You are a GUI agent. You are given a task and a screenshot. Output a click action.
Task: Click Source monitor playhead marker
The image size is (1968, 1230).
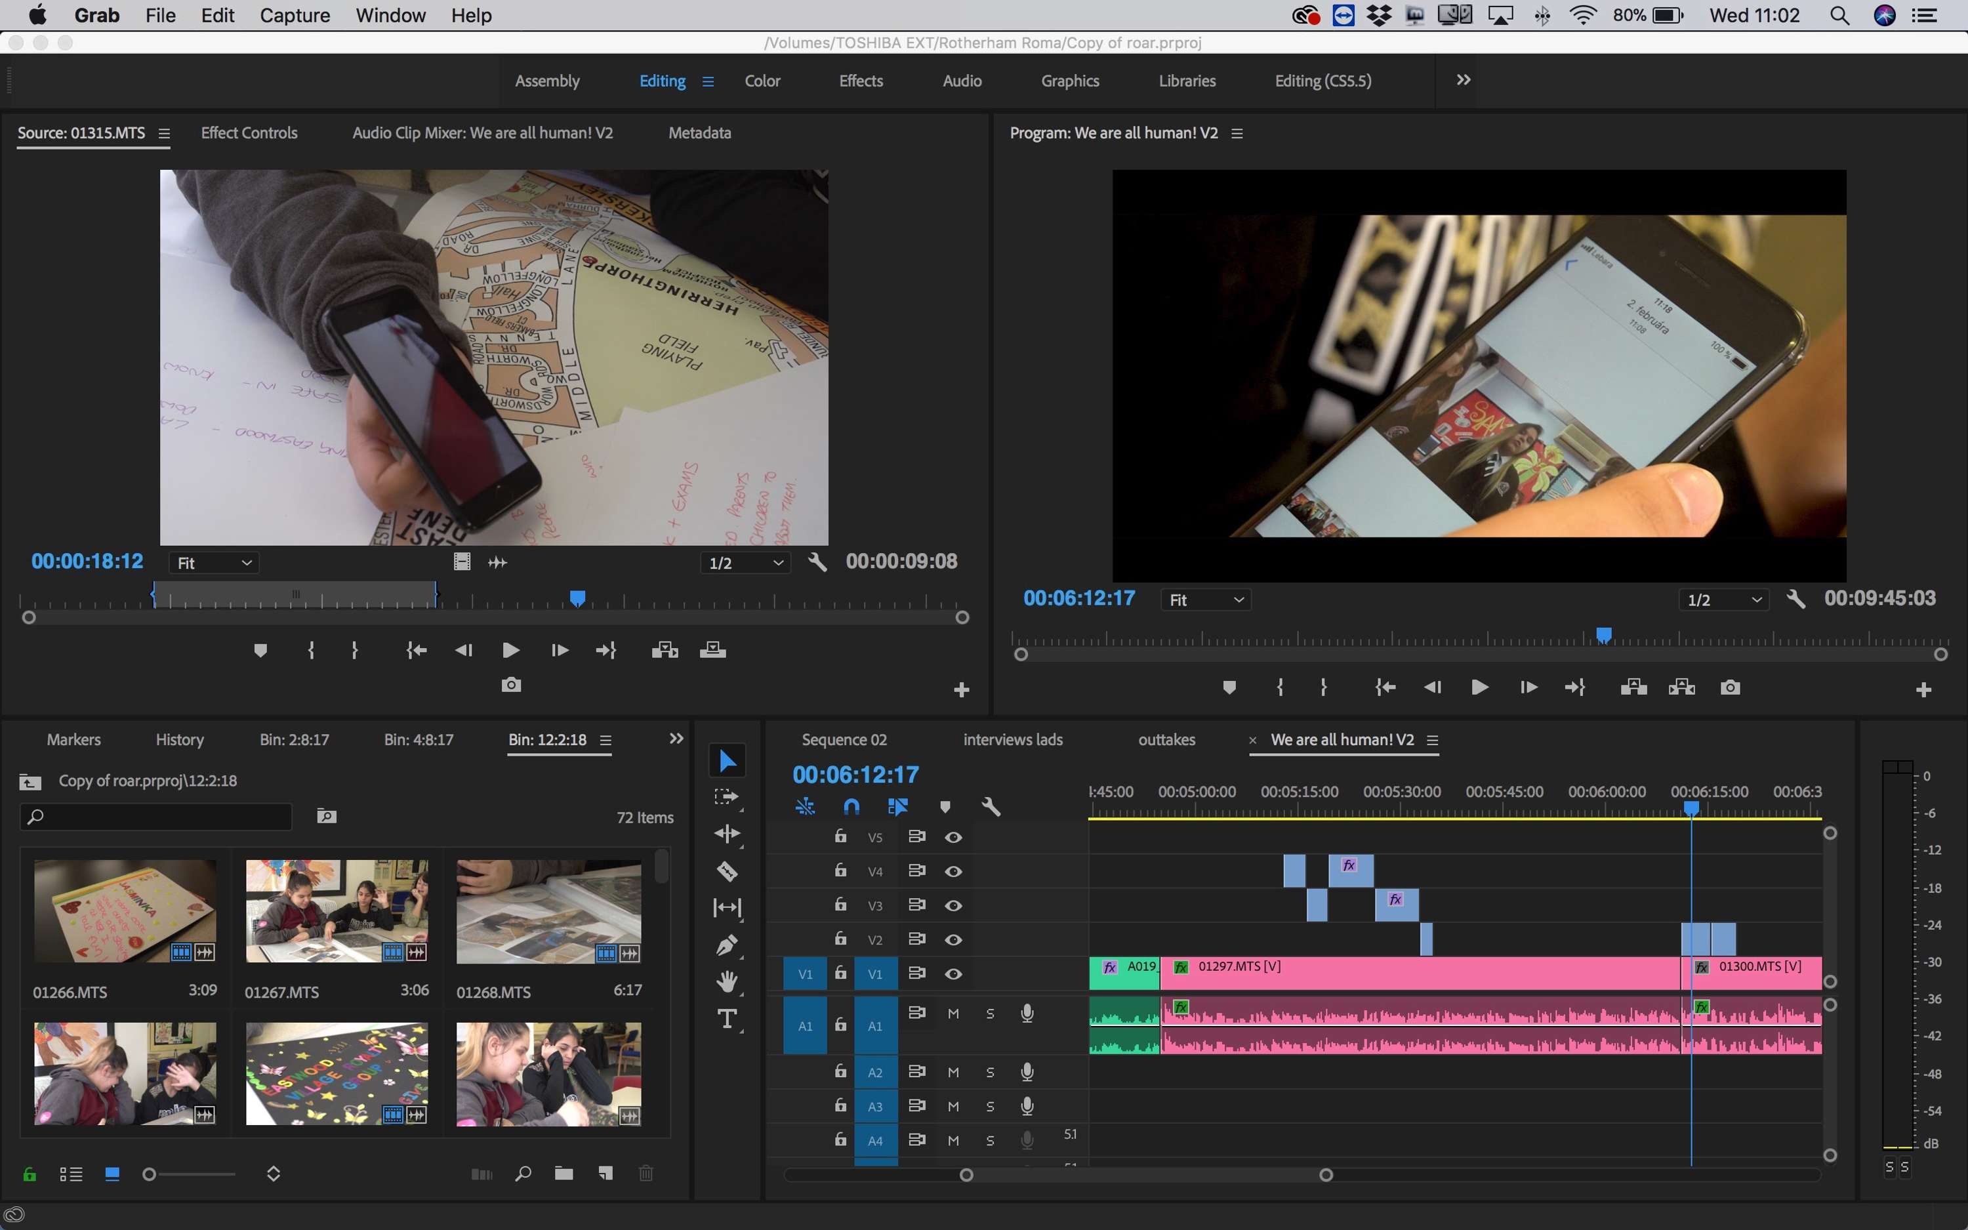(x=577, y=599)
